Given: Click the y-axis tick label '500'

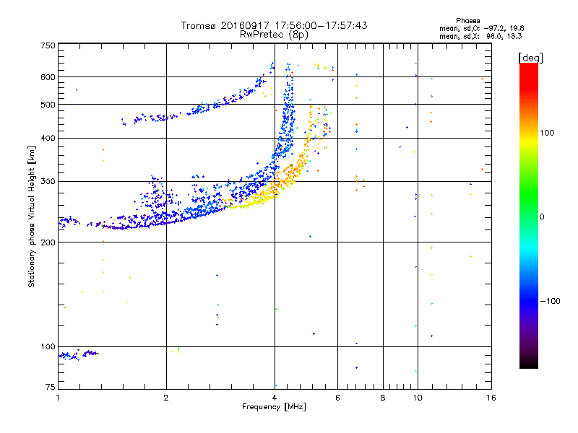Looking at the screenshot, I should tap(48, 105).
